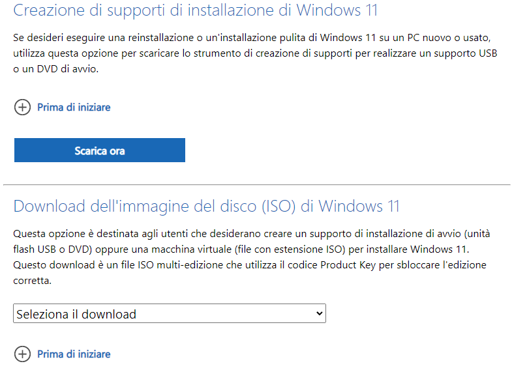This screenshot has width=527, height=368.
Task: Click the plus icon below the download dropdown
Action: (x=22, y=354)
